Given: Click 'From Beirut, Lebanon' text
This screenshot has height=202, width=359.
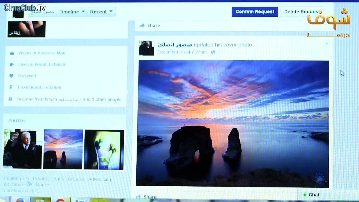Looking at the screenshot, I should pyautogui.click(x=39, y=88).
